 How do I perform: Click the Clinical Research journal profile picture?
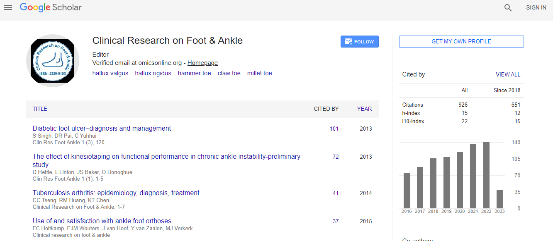point(52,60)
